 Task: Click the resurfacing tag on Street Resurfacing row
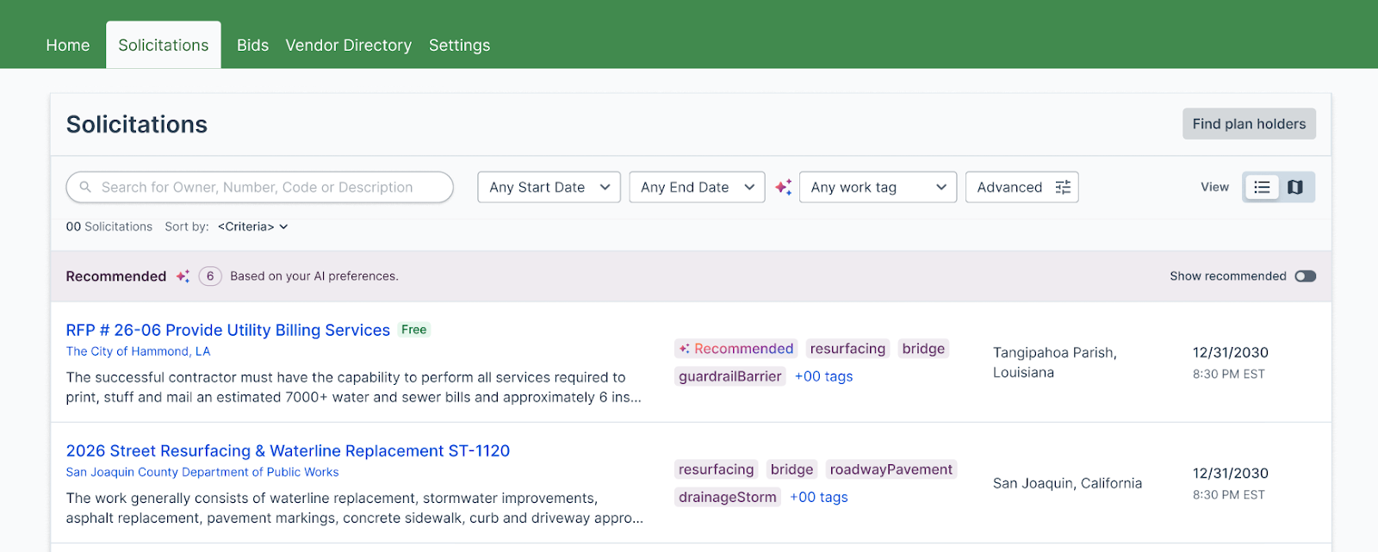[717, 469]
